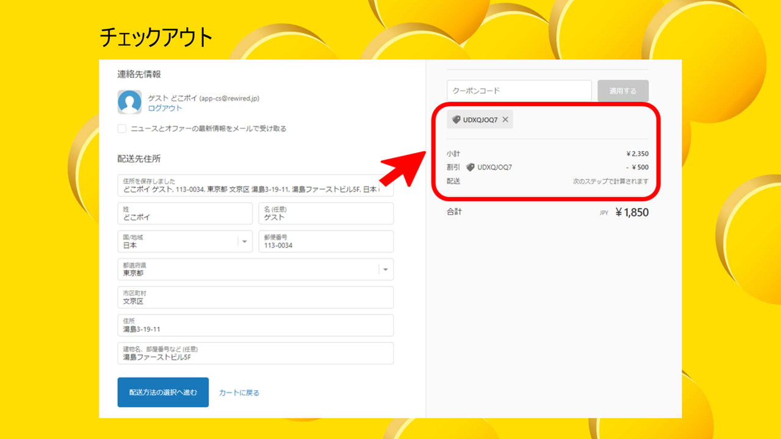Viewport: 781px width, 439px height.
Task: Click the 配送方法の選択へ進む button
Action: click(x=163, y=392)
